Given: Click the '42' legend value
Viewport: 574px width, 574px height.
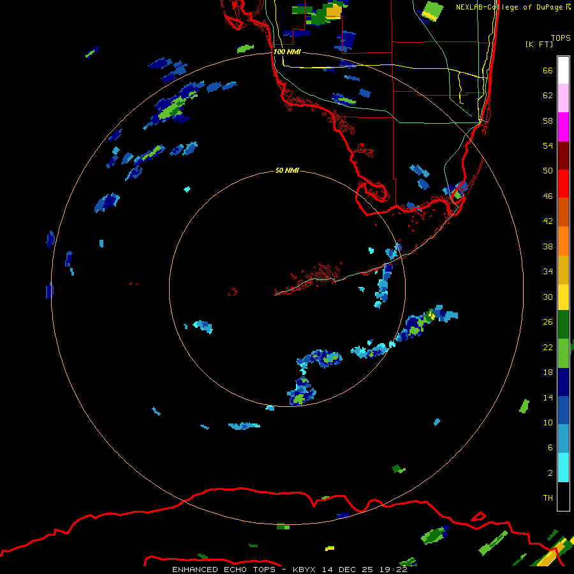Looking at the screenshot, I should (548, 221).
